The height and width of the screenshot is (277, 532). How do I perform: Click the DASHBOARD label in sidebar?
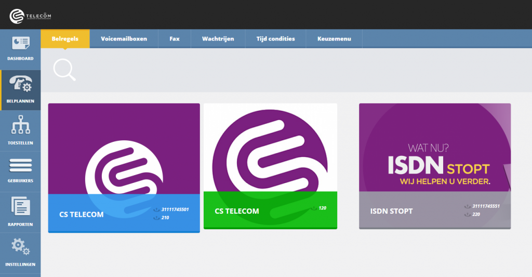point(20,59)
